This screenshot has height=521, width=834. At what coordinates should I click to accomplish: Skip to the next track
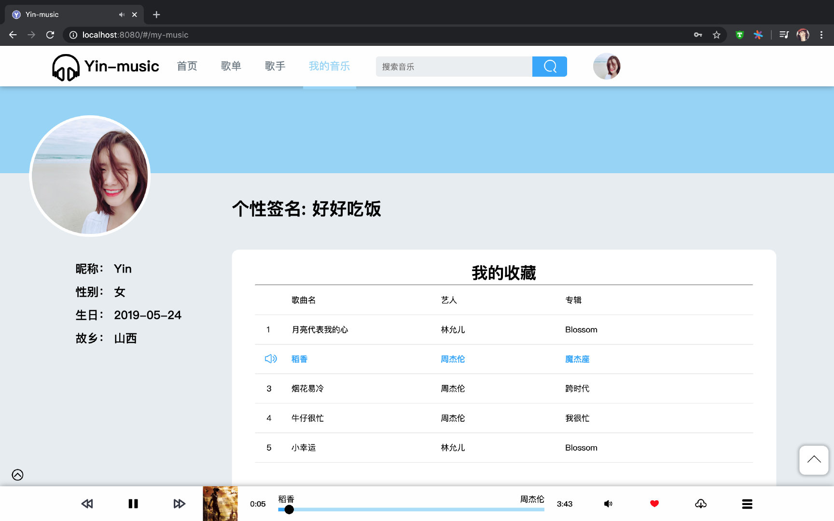pos(179,504)
